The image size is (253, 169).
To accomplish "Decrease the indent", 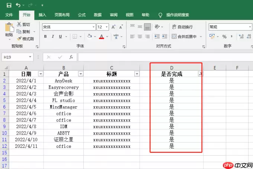I will tap(157, 36).
